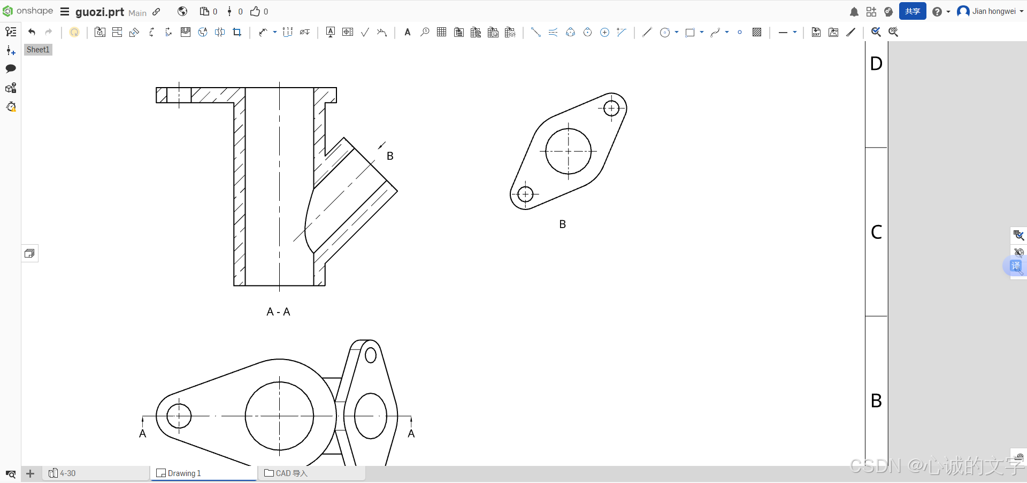Click the Undo arrow in the toolbar
The image size is (1027, 483).
32,32
